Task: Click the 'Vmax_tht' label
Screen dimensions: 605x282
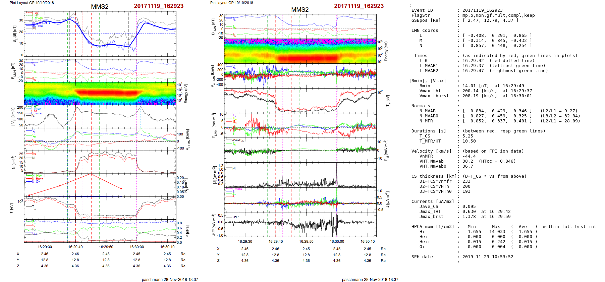Action: click(430, 91)
